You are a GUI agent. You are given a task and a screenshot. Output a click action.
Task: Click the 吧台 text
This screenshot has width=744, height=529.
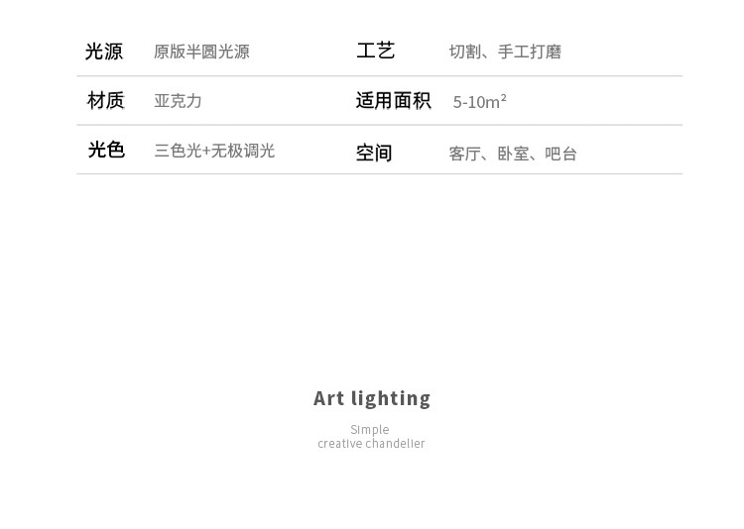[561, 154]
